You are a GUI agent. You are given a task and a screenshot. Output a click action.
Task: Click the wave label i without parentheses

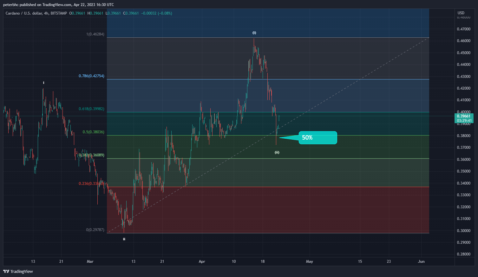click(44, 83)
